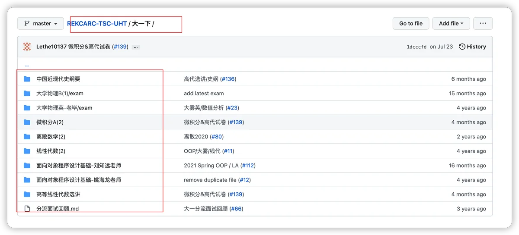Open the History clock icon link
The image size is (519, 235).
pos(472,47)
